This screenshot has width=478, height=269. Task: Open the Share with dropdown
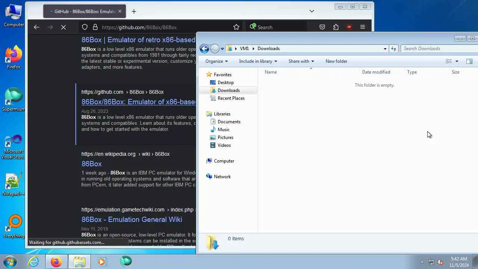click(301, 61)
